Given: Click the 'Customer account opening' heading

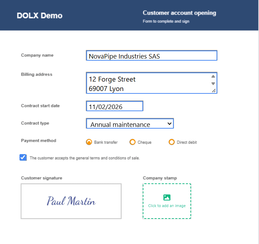Looking at the screenshot, I should [x=179, y=13].
